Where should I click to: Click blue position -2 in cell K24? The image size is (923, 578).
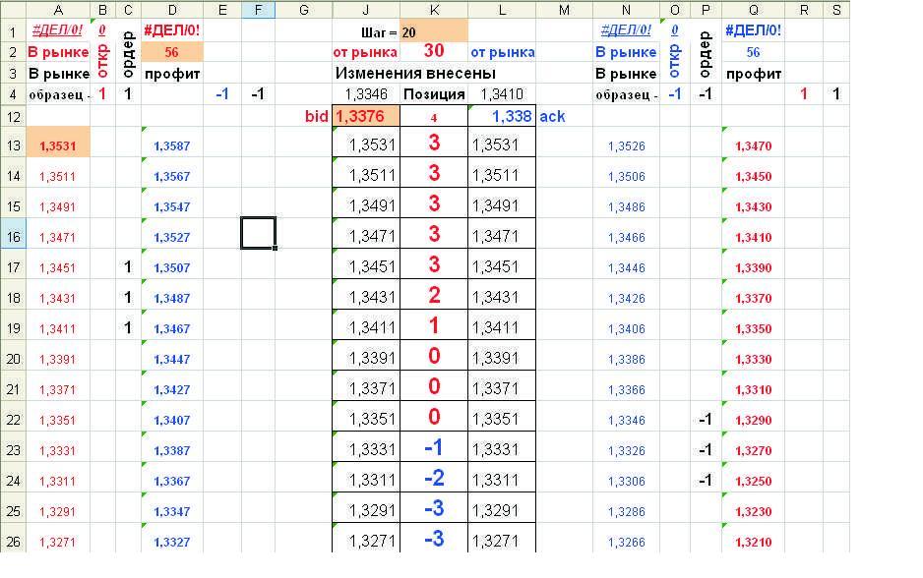click(434, 478)
